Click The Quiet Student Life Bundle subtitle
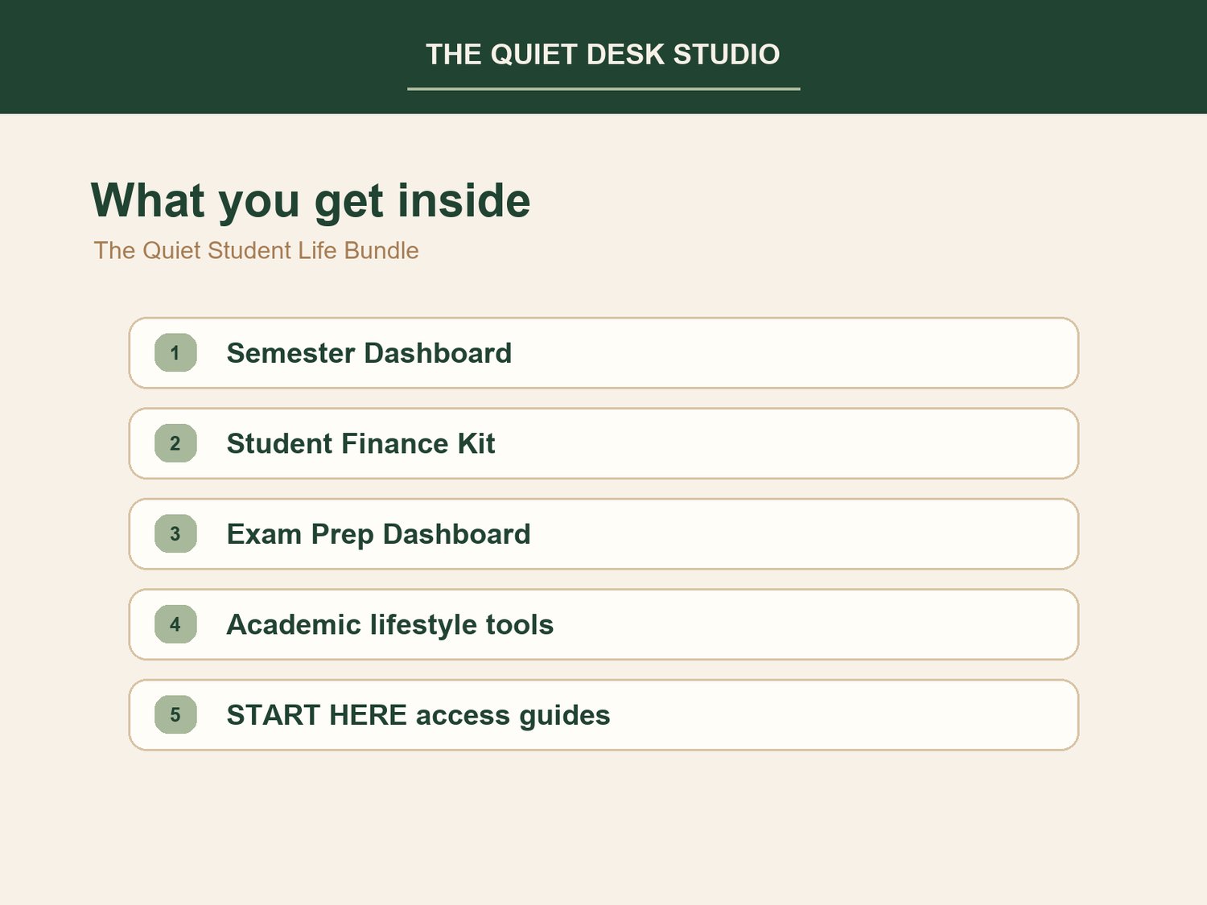 [256, 250]
